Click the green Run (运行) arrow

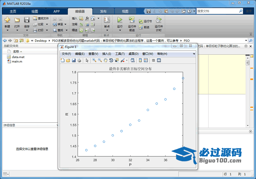click(x=120, y=20)
